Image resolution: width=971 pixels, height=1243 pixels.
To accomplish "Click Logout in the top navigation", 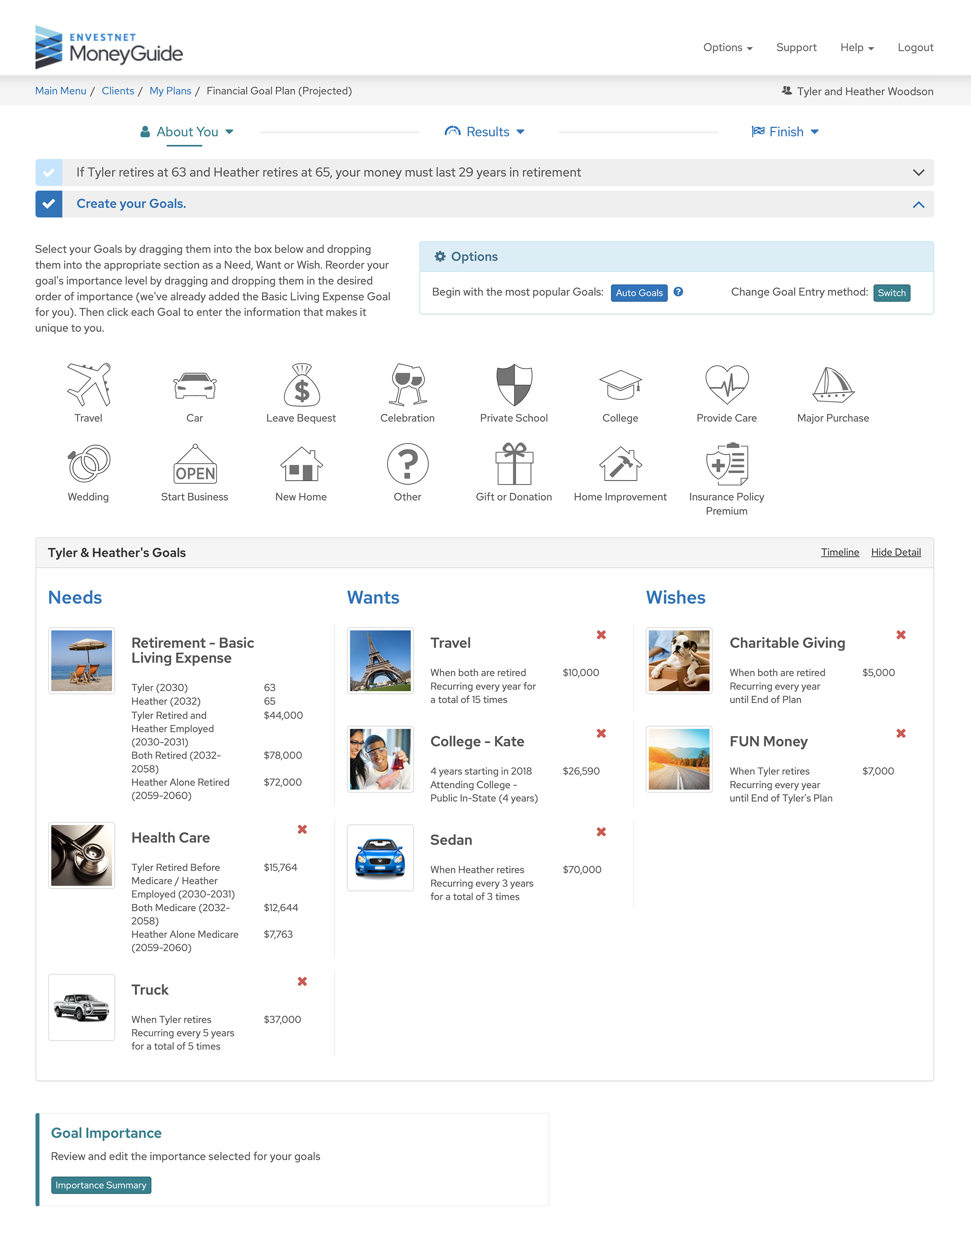I will (915, 48).
